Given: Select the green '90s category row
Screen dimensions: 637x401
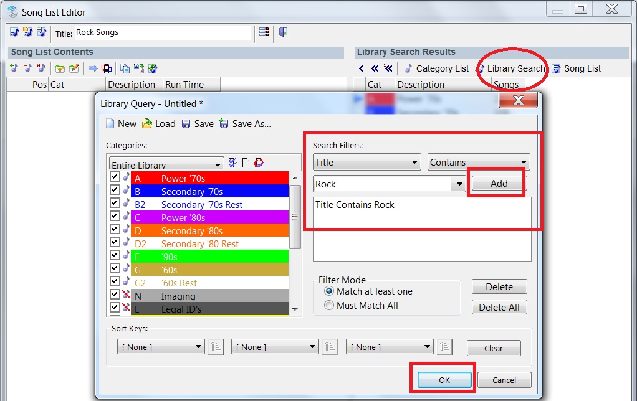Looking at the screenshot, I should [209, 257].
